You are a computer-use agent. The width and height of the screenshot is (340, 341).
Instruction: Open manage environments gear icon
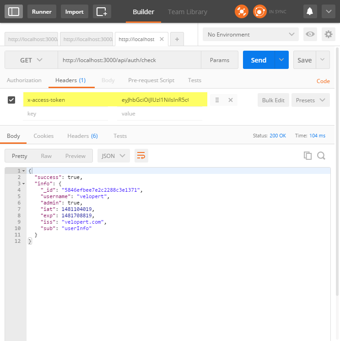click(328, 34)
